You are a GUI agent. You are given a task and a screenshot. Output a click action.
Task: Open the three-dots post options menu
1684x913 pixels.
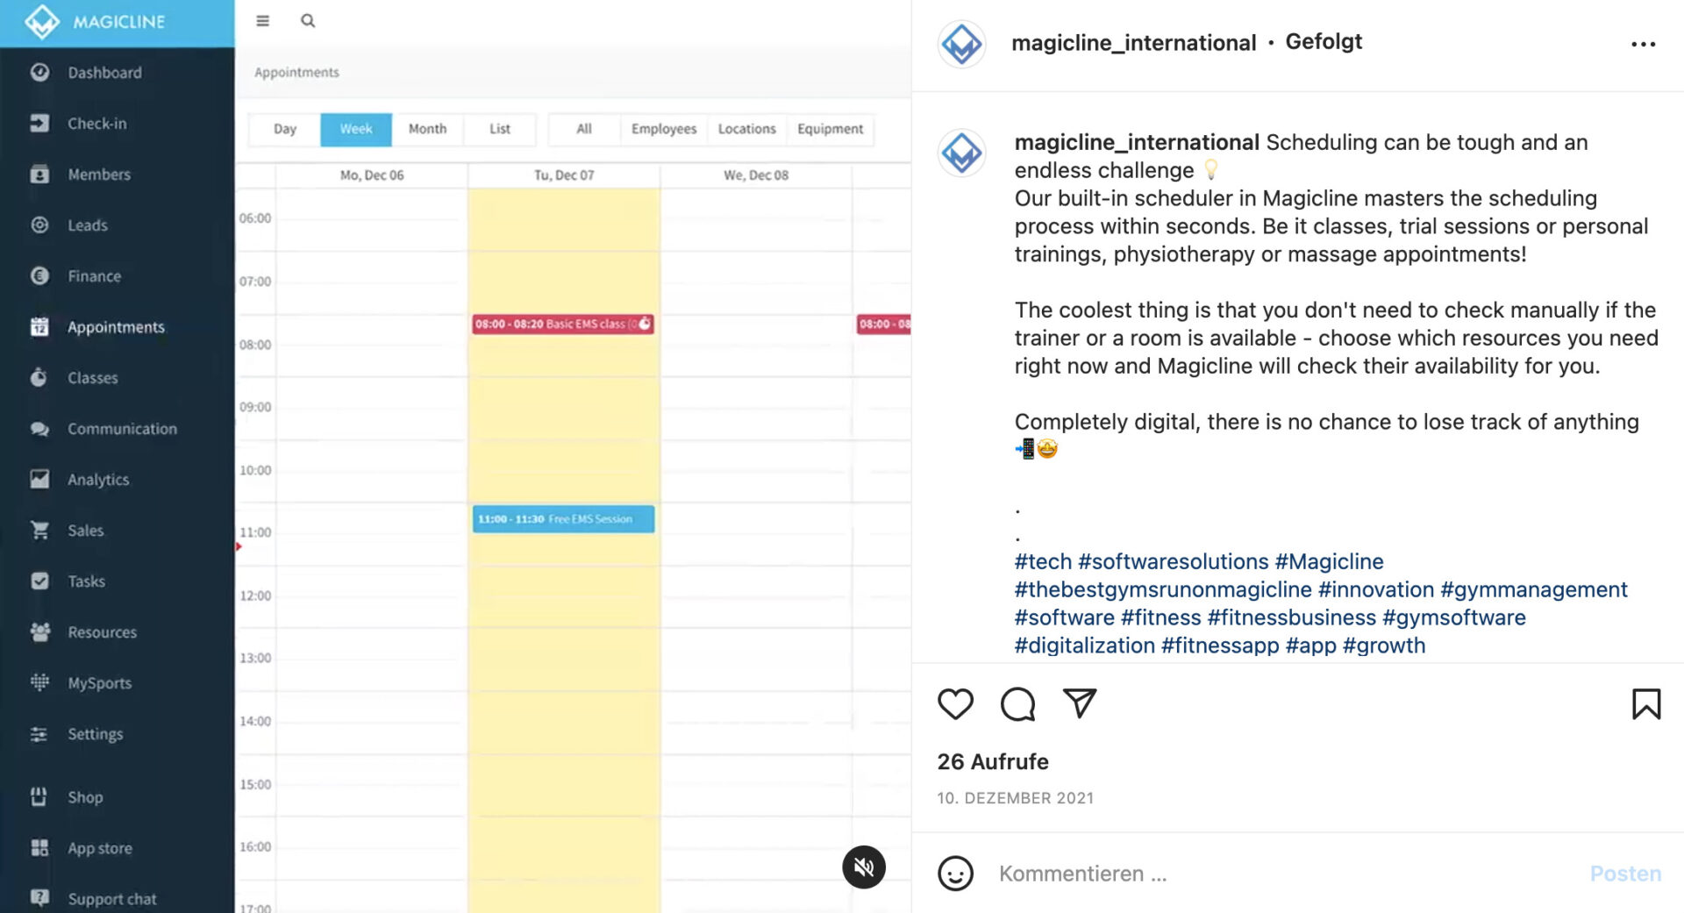1643,44
